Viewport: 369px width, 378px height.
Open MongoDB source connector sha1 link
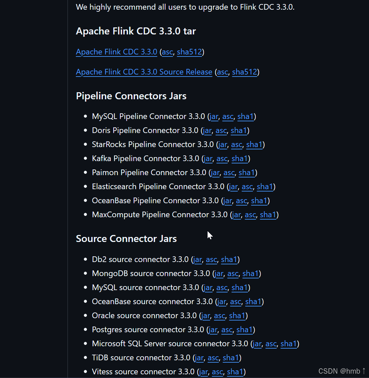251,273
